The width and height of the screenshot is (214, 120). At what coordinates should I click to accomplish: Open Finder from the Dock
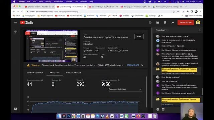59,116
